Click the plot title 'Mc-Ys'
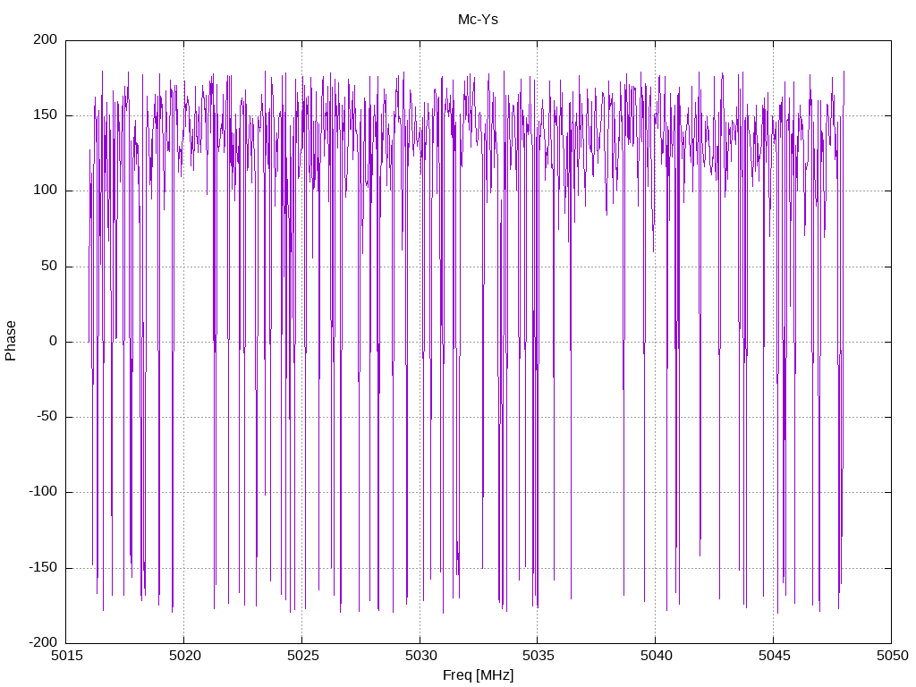Image resolution: width=916 pixels, height=687 pixels. pos(478,20)
